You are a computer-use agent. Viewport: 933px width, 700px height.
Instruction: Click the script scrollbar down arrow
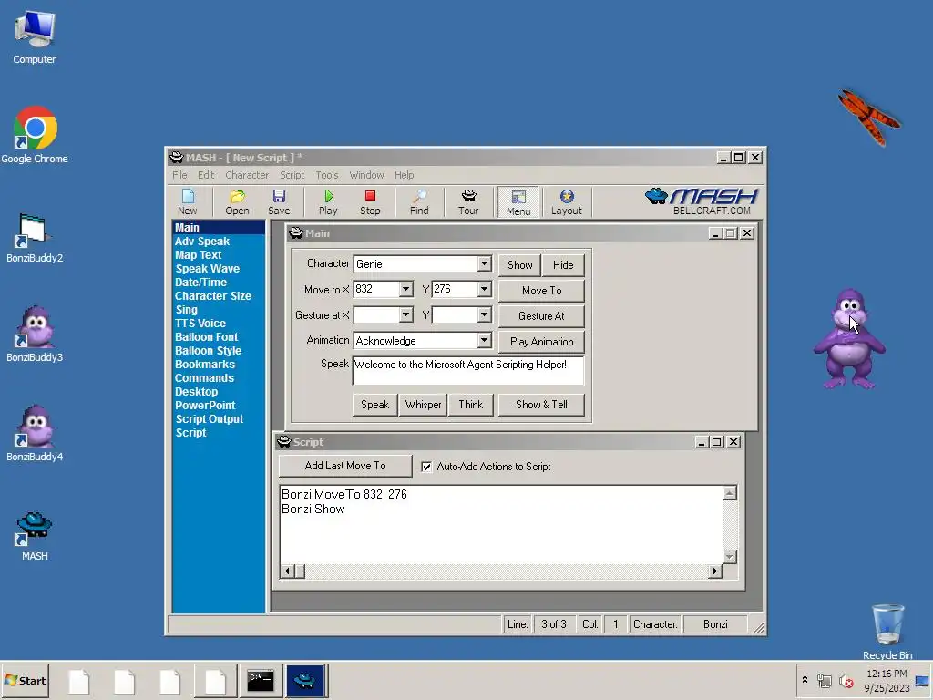click(730, 557)
